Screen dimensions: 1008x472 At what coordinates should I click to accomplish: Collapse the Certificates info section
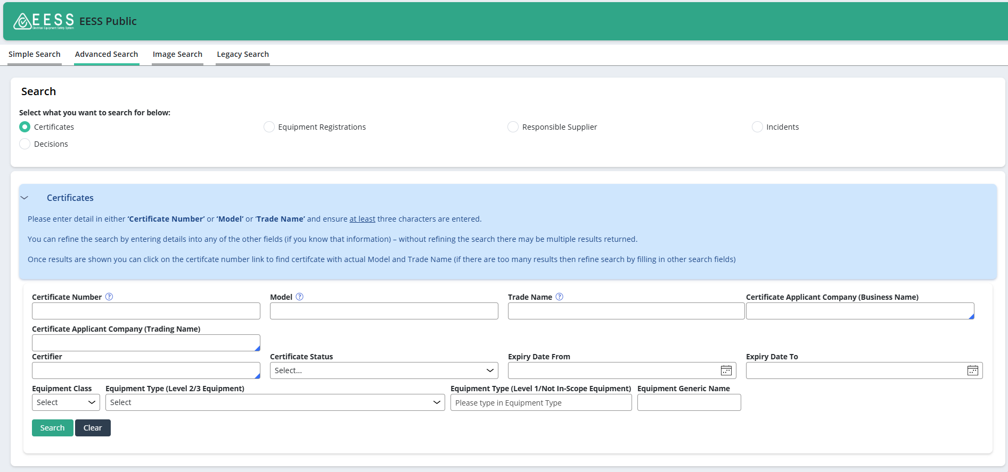24,198
